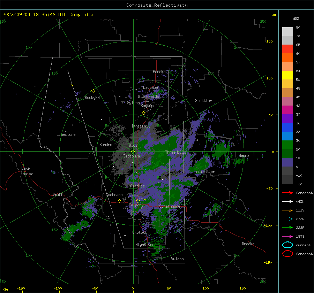The image size is (314, 293).
Task: Click the yellow diamond marker near RedDeer
Action: [143, 113]
